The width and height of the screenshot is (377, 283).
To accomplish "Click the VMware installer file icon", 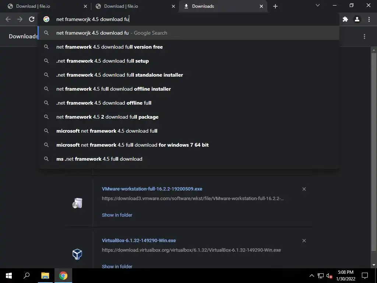I will (x=77, y=203).
